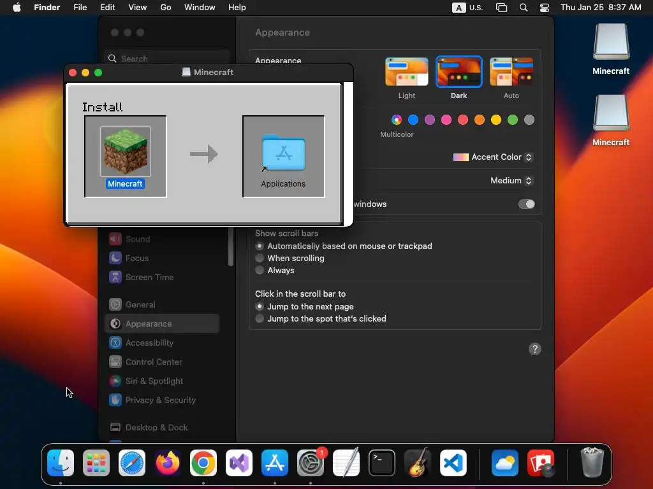Select upper Minecraft disk on desktop
The image size is (653, 489).
611,42
